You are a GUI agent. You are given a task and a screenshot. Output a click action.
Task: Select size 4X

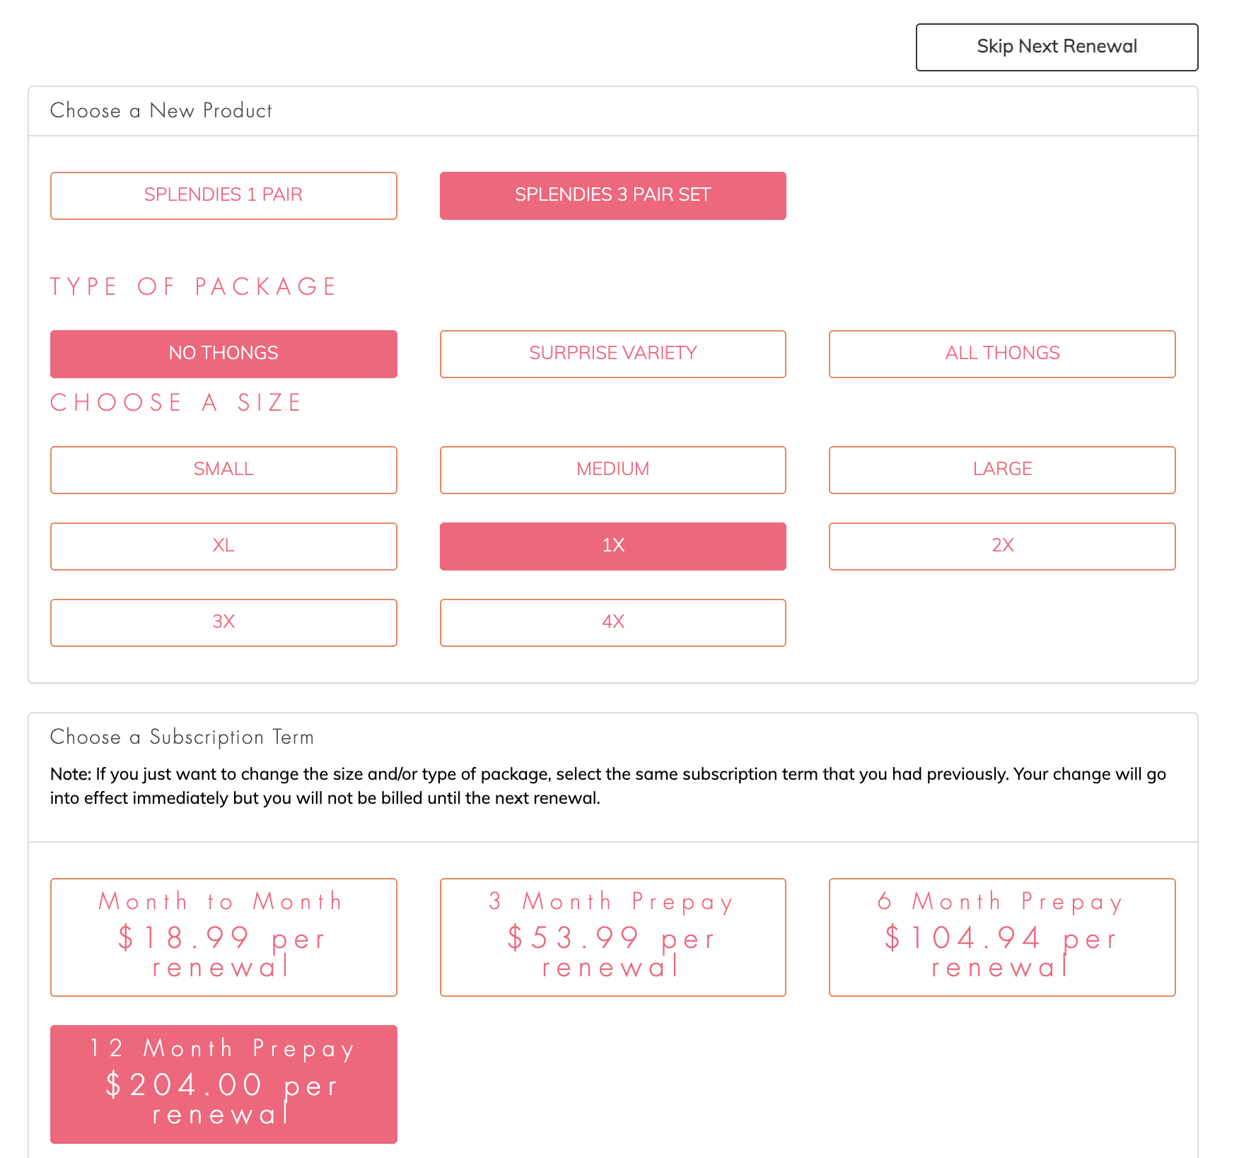tap(612, 623)
